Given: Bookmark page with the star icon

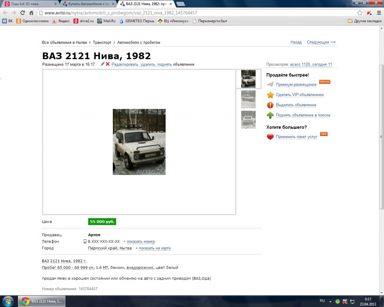Looking at the screenshot, I should tap(360, 13).
